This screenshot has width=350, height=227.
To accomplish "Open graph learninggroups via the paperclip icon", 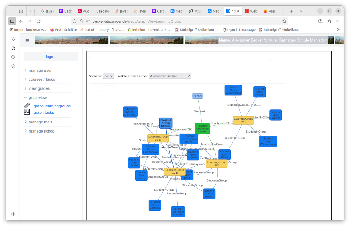I will [x=27, y=106].
